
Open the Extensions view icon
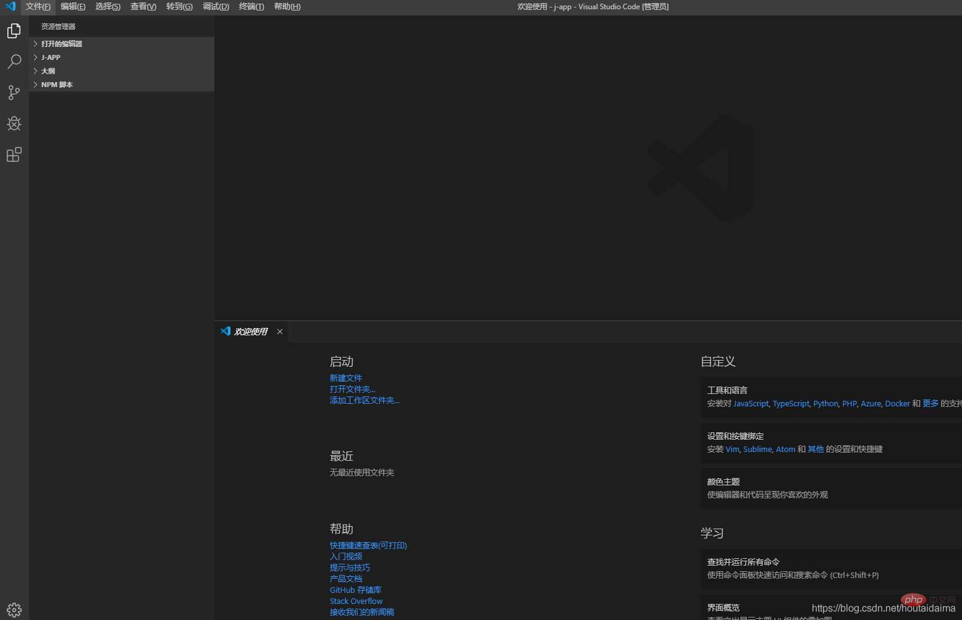[x=14, y=154]
